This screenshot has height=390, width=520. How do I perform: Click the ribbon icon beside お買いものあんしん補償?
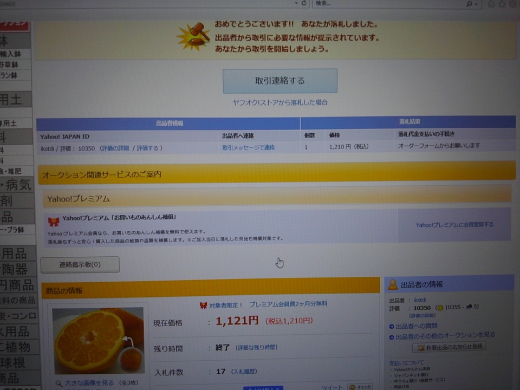pos(54,221)
